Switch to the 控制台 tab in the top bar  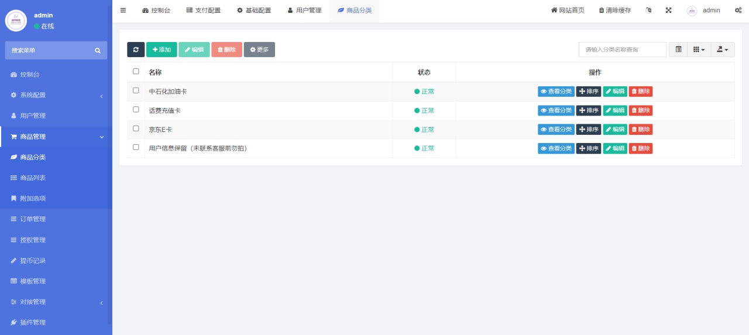tap(156, 11)
